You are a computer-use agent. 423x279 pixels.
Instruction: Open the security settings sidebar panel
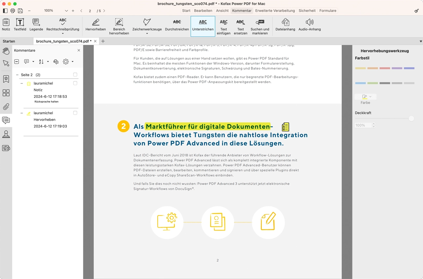click(6, 148)
